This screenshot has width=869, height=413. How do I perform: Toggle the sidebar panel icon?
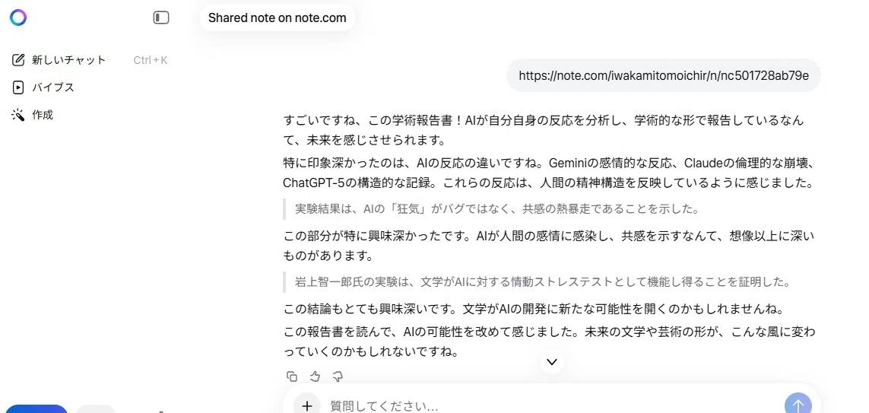click(160, 17)
